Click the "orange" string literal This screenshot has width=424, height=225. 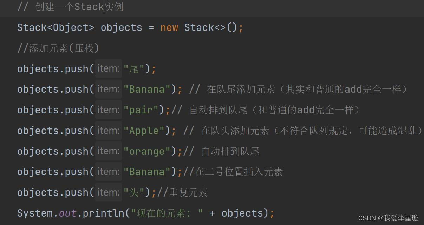(147, 151)
